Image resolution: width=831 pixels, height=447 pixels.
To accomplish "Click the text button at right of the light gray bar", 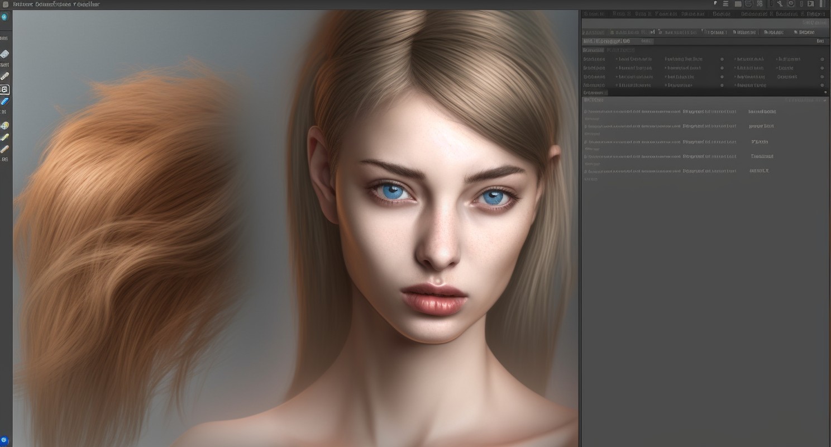I will (814, 23).
